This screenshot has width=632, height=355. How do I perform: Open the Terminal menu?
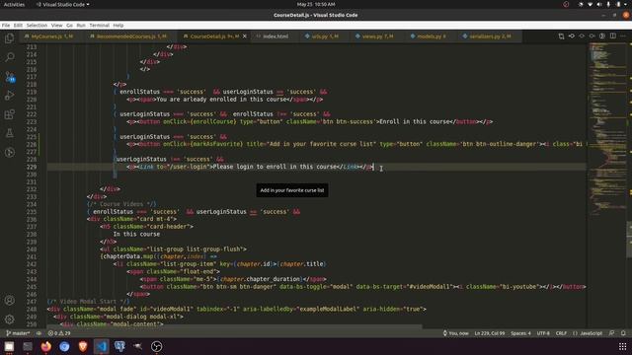[x=99, y=25]
